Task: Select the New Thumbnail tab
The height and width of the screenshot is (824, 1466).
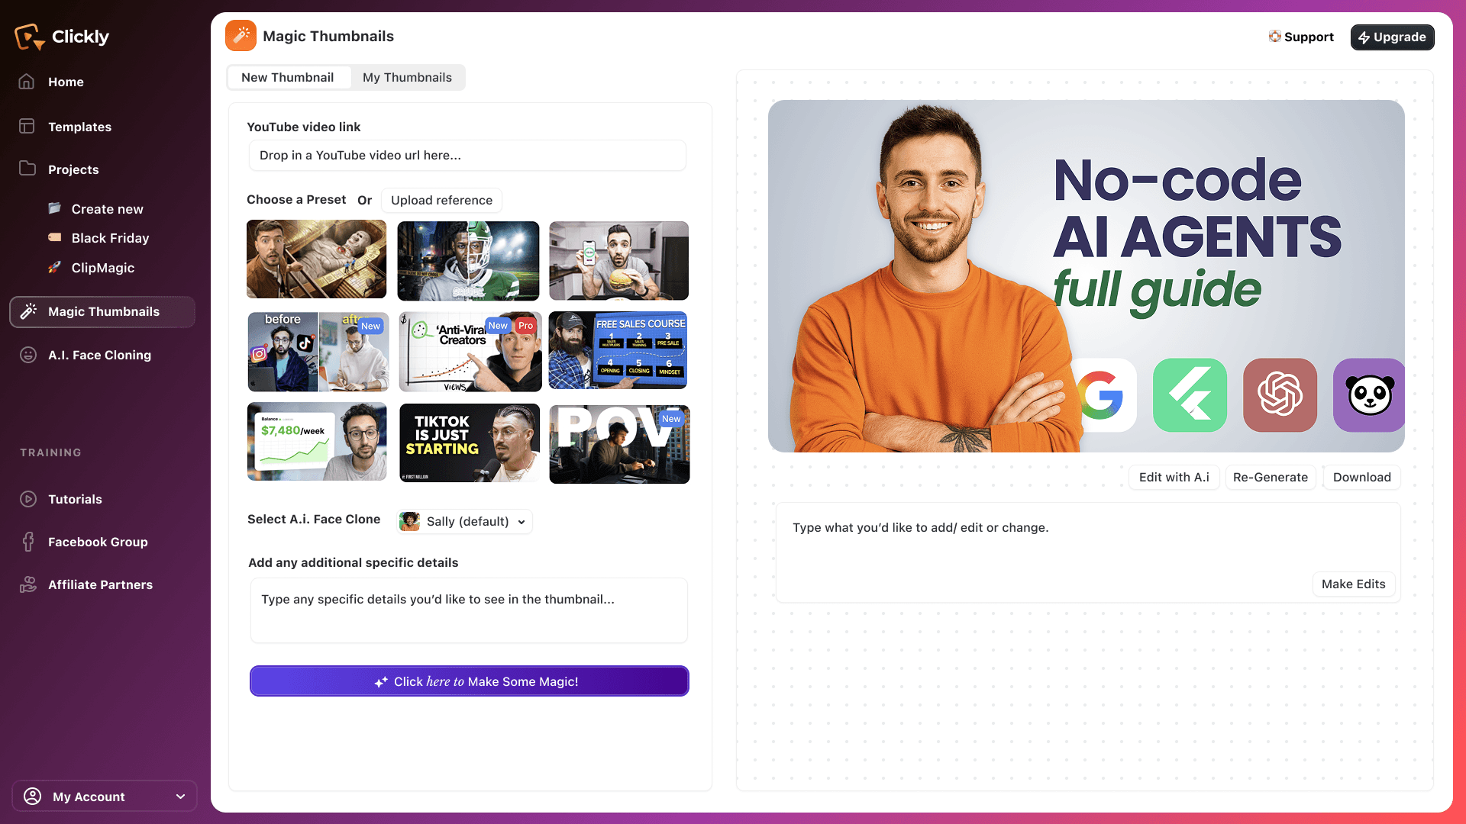Action: 288,77
